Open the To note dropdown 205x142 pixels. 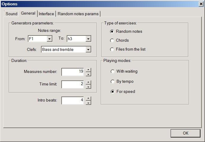[88, 39]
